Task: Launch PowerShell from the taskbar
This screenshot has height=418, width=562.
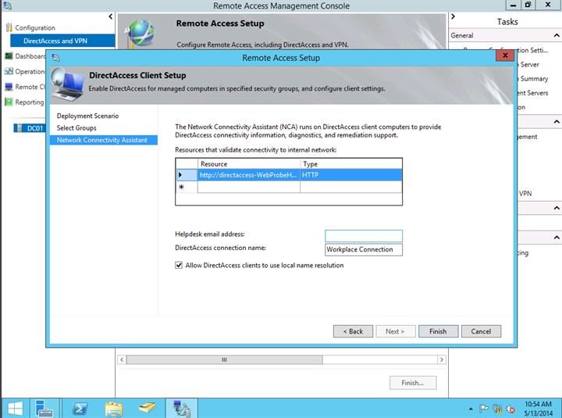Action: pos(79,407)
